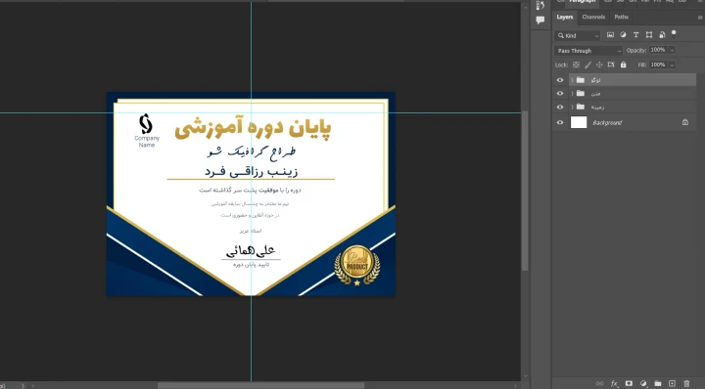
Task: Switch to the Paths tab
Action: tap(622, 17)
